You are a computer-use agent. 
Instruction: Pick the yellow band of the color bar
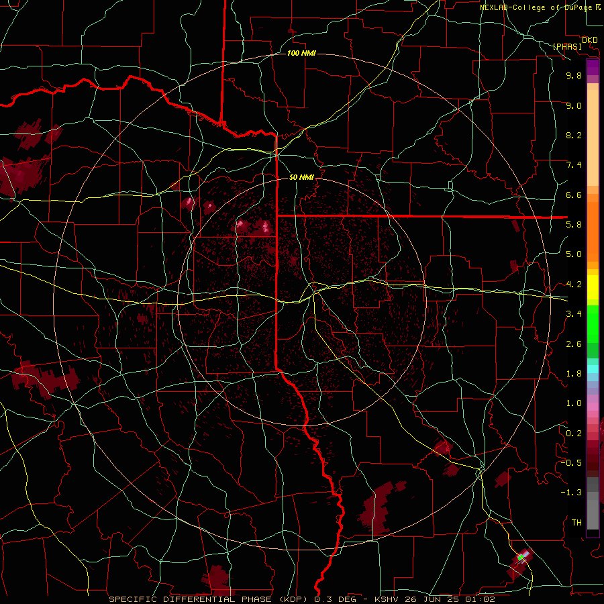click(x=593, y=287)
